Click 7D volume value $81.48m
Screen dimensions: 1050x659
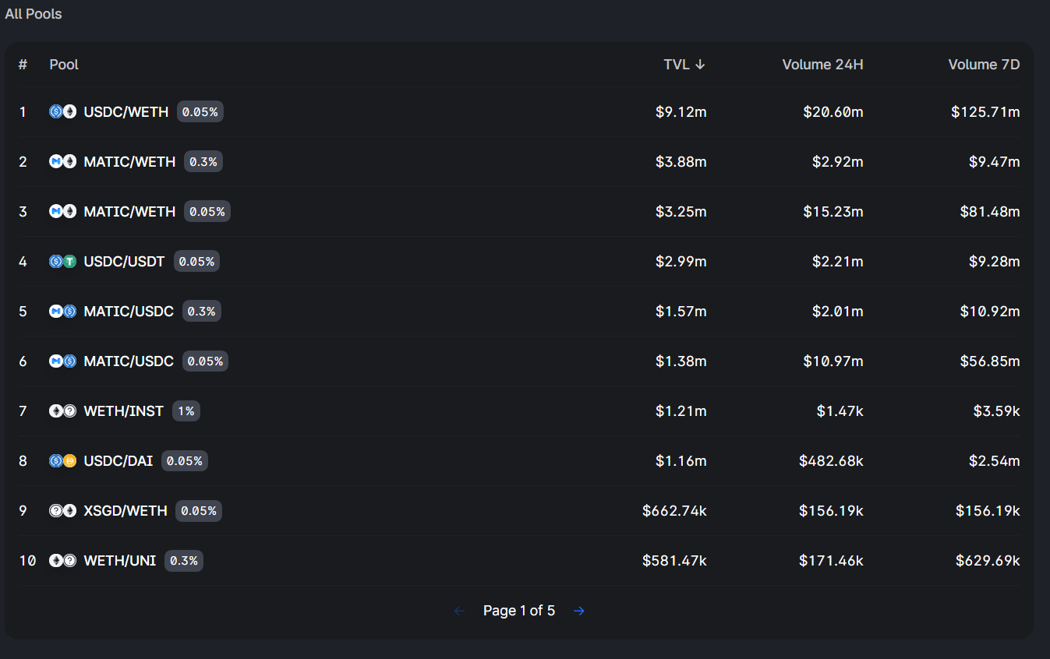pos(989,211)
